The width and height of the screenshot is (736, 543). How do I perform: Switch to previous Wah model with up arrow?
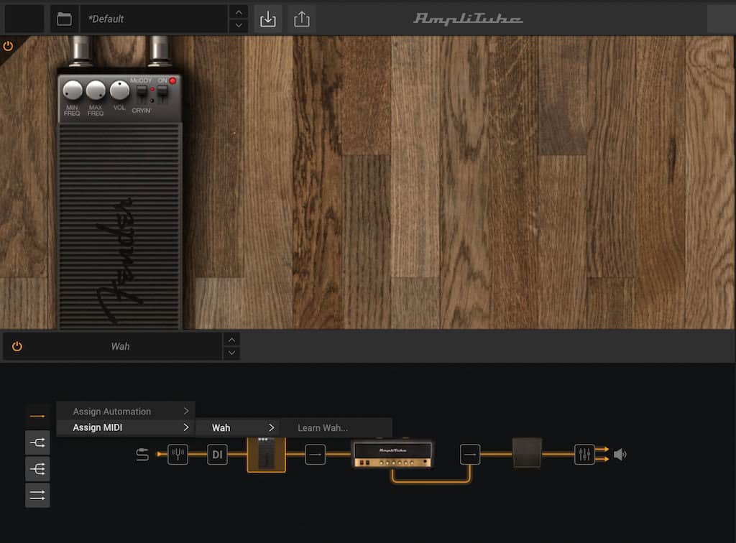[231, 340]
